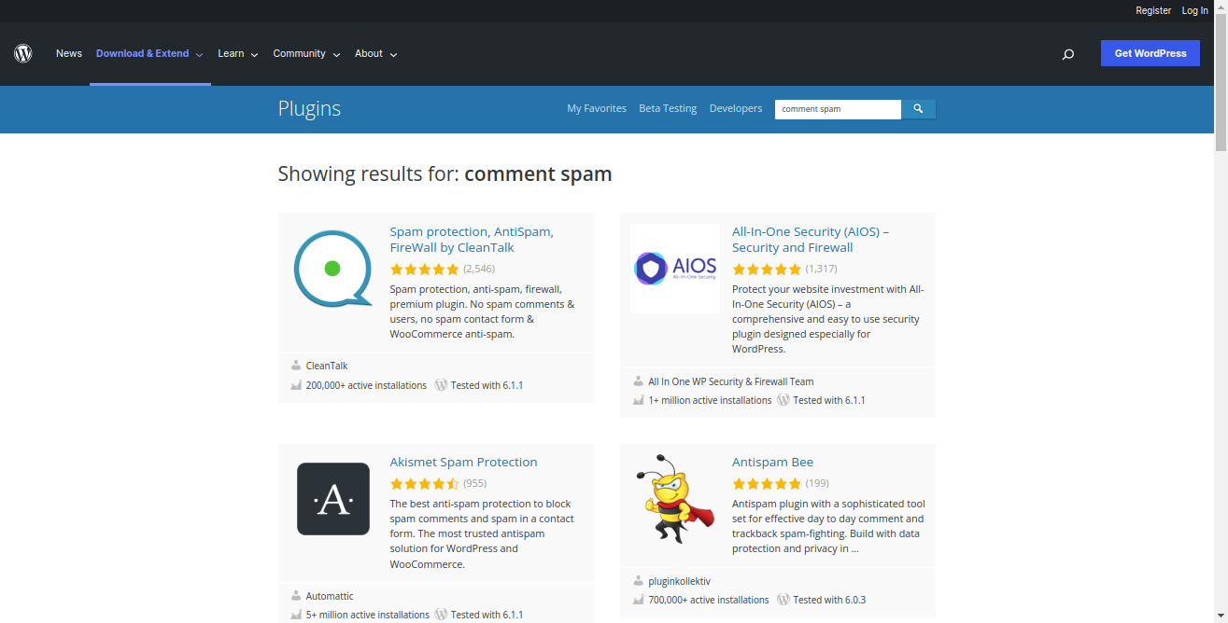Click installs chart icon beside 5+ million active installations
The image size is (1228, 623).
pyautogui.click(x=296, y=615)
